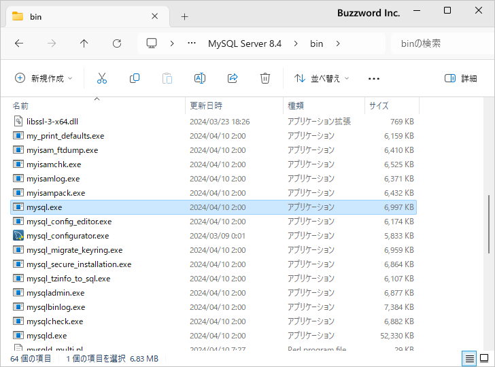Click the Copy icon in toolbar
495x367 pixels.
(135, 78)
